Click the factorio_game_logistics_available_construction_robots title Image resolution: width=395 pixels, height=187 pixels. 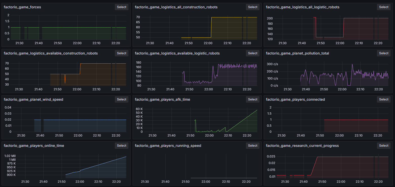pos(51,53)
